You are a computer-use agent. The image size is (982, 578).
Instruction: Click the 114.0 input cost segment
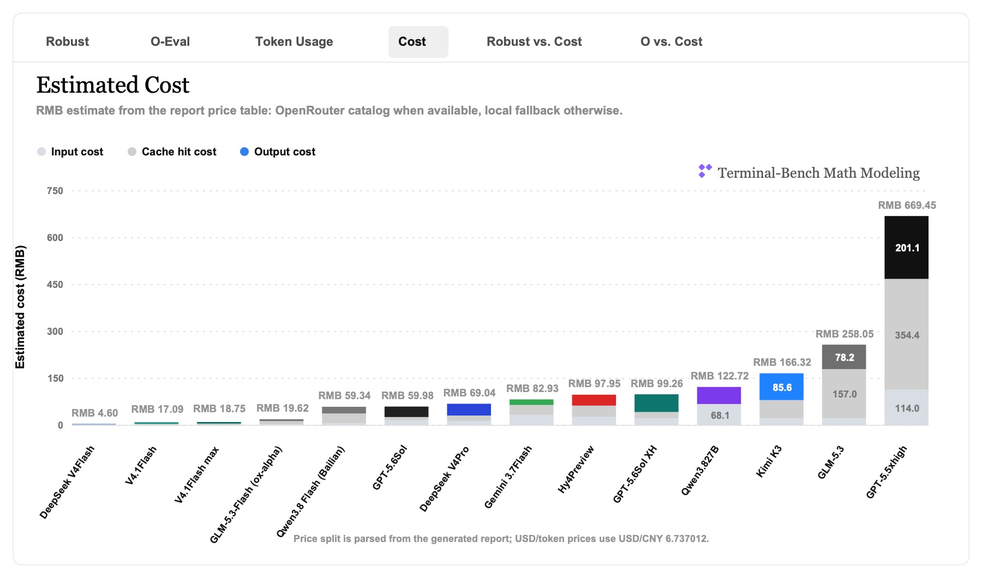click(906, 408)
